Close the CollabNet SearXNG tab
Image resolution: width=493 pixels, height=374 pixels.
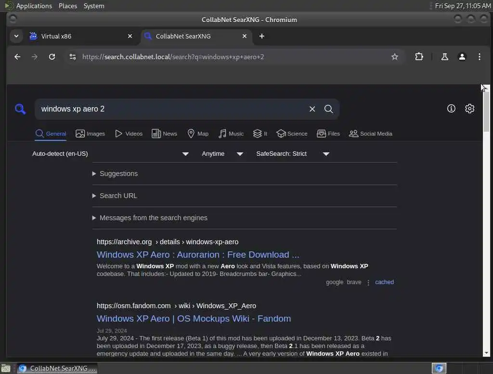pos(244,36)
